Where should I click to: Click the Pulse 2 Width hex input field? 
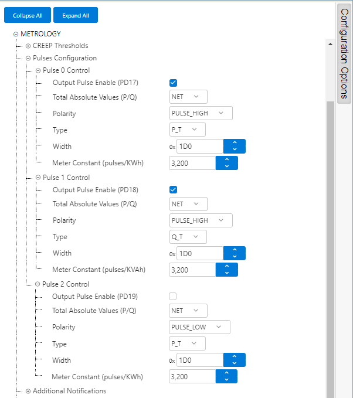199,360
